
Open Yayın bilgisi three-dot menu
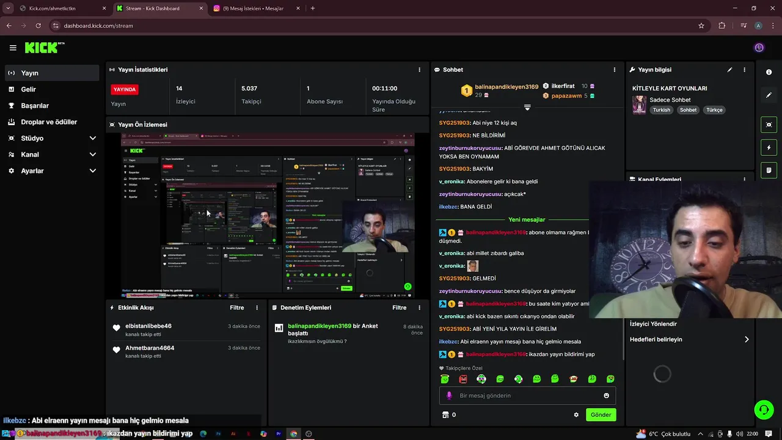coord(744,70)
